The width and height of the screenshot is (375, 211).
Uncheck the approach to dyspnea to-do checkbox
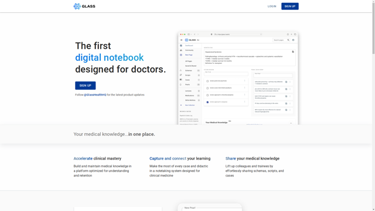tap(207, 102)
